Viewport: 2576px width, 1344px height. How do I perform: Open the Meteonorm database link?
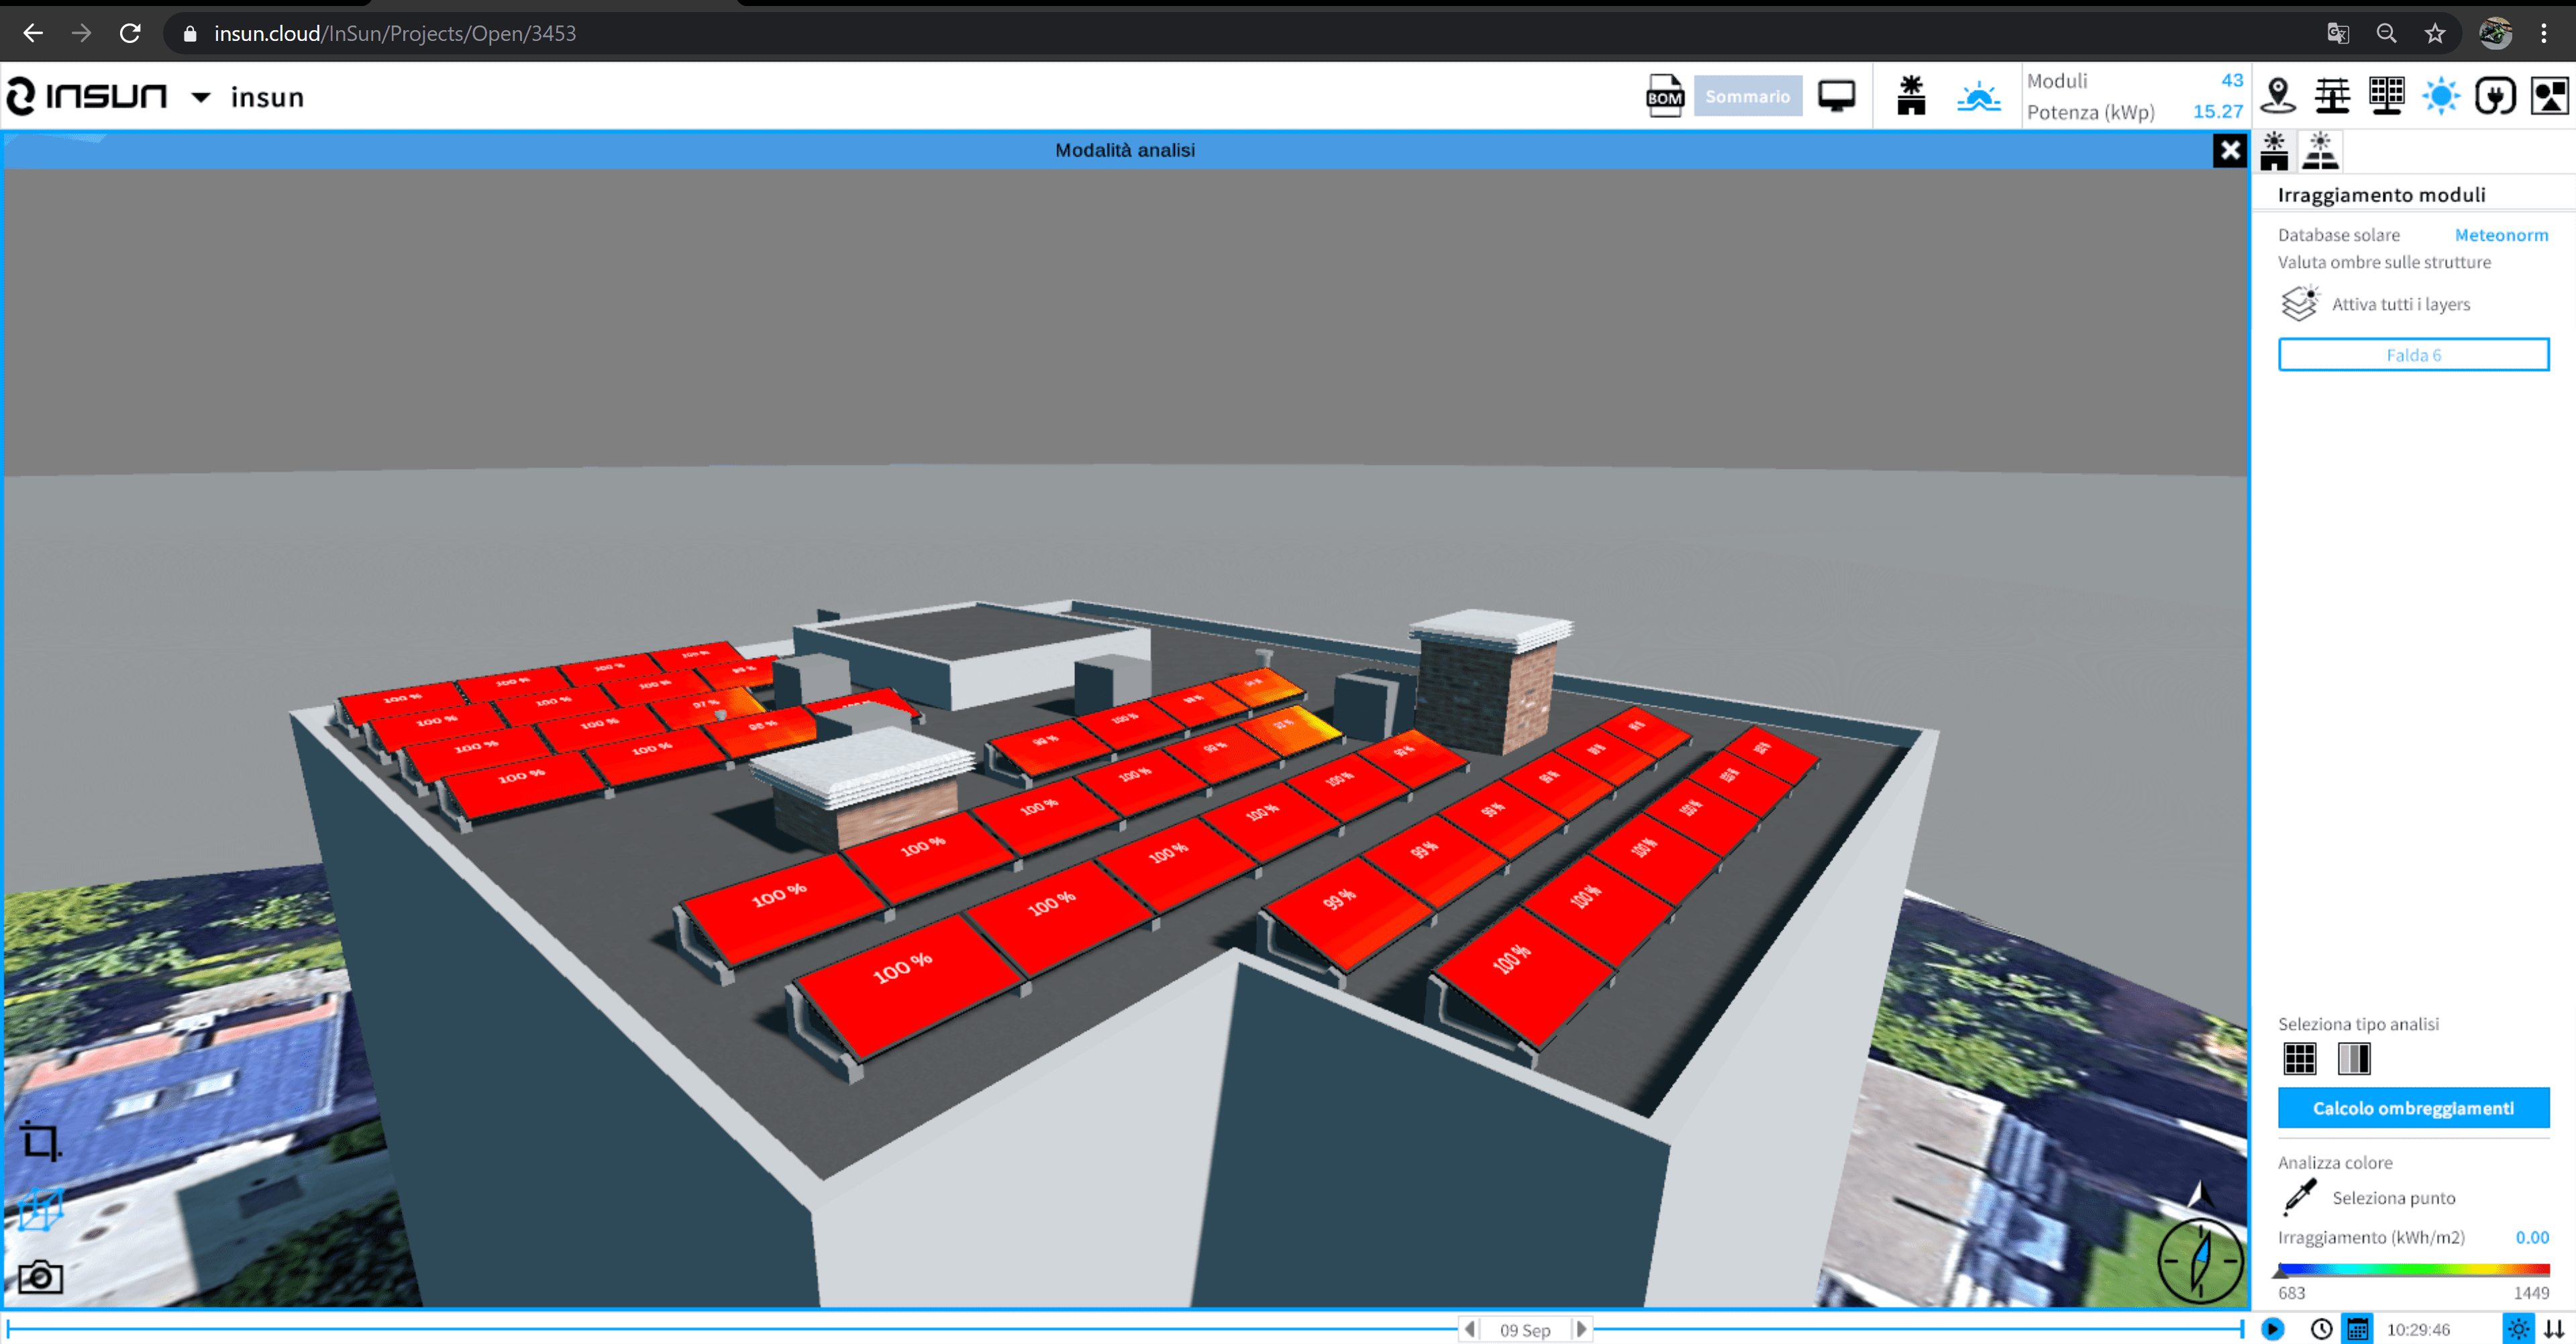[x=2500, y=235]
